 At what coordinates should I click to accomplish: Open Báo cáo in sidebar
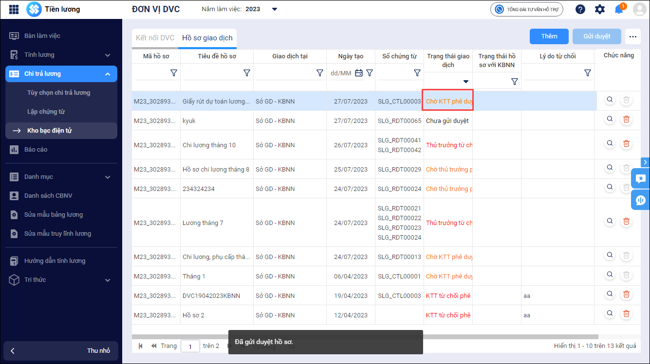pos(61,149)
